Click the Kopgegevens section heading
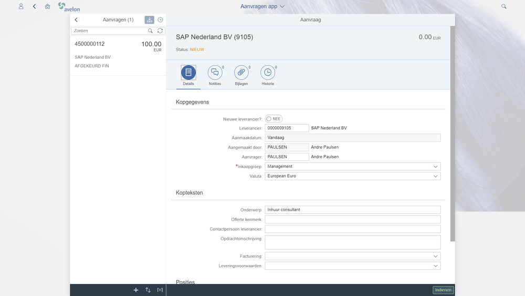The height and width of the screenshot is (296, 525). click(x=192, y=102)
